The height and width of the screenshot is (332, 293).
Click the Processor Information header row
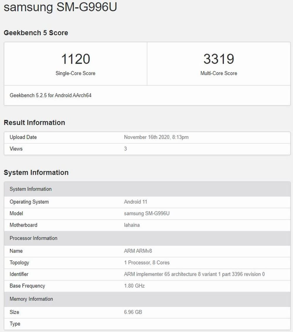point(33,238)
